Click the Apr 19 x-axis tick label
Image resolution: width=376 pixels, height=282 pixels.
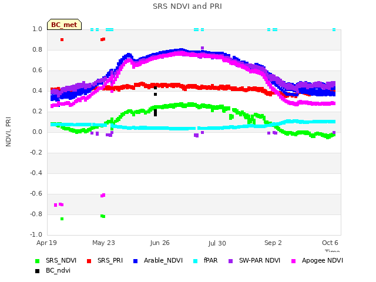pos(46,243)
